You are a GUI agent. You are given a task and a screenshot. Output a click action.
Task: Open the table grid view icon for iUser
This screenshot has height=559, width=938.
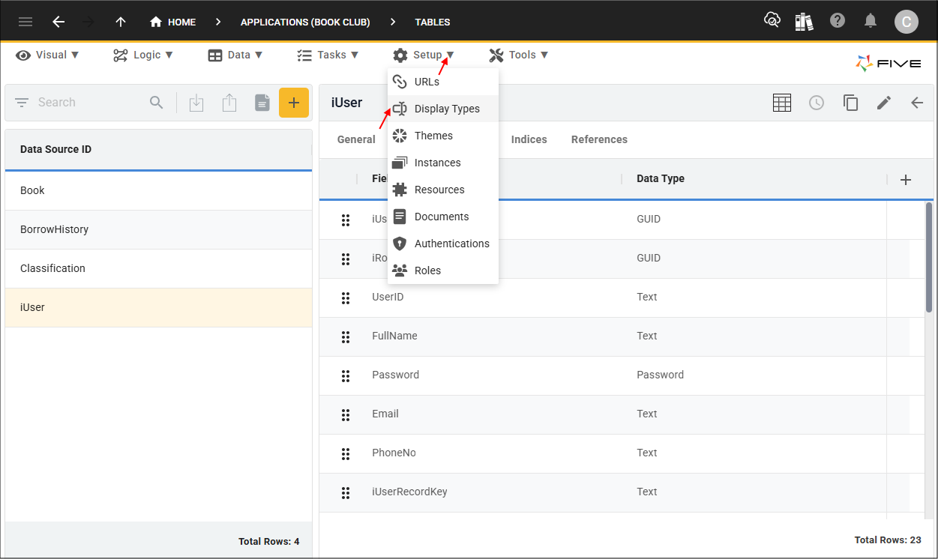[x=782, y=103]
